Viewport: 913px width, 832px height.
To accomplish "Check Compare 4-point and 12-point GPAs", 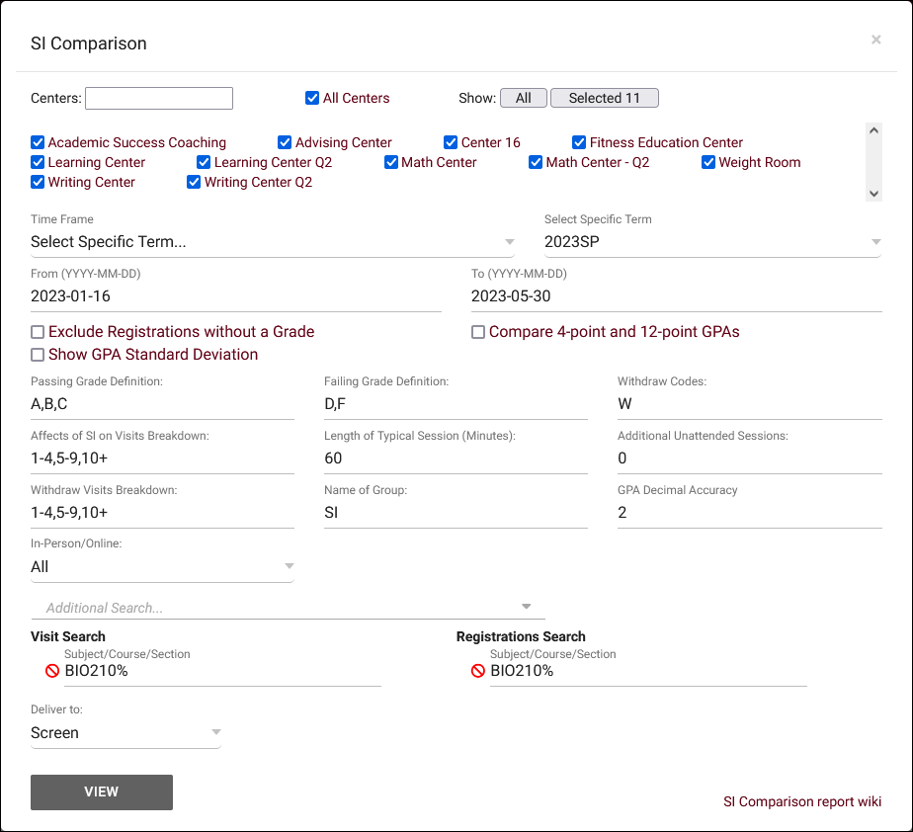I will tap(478, 332).
